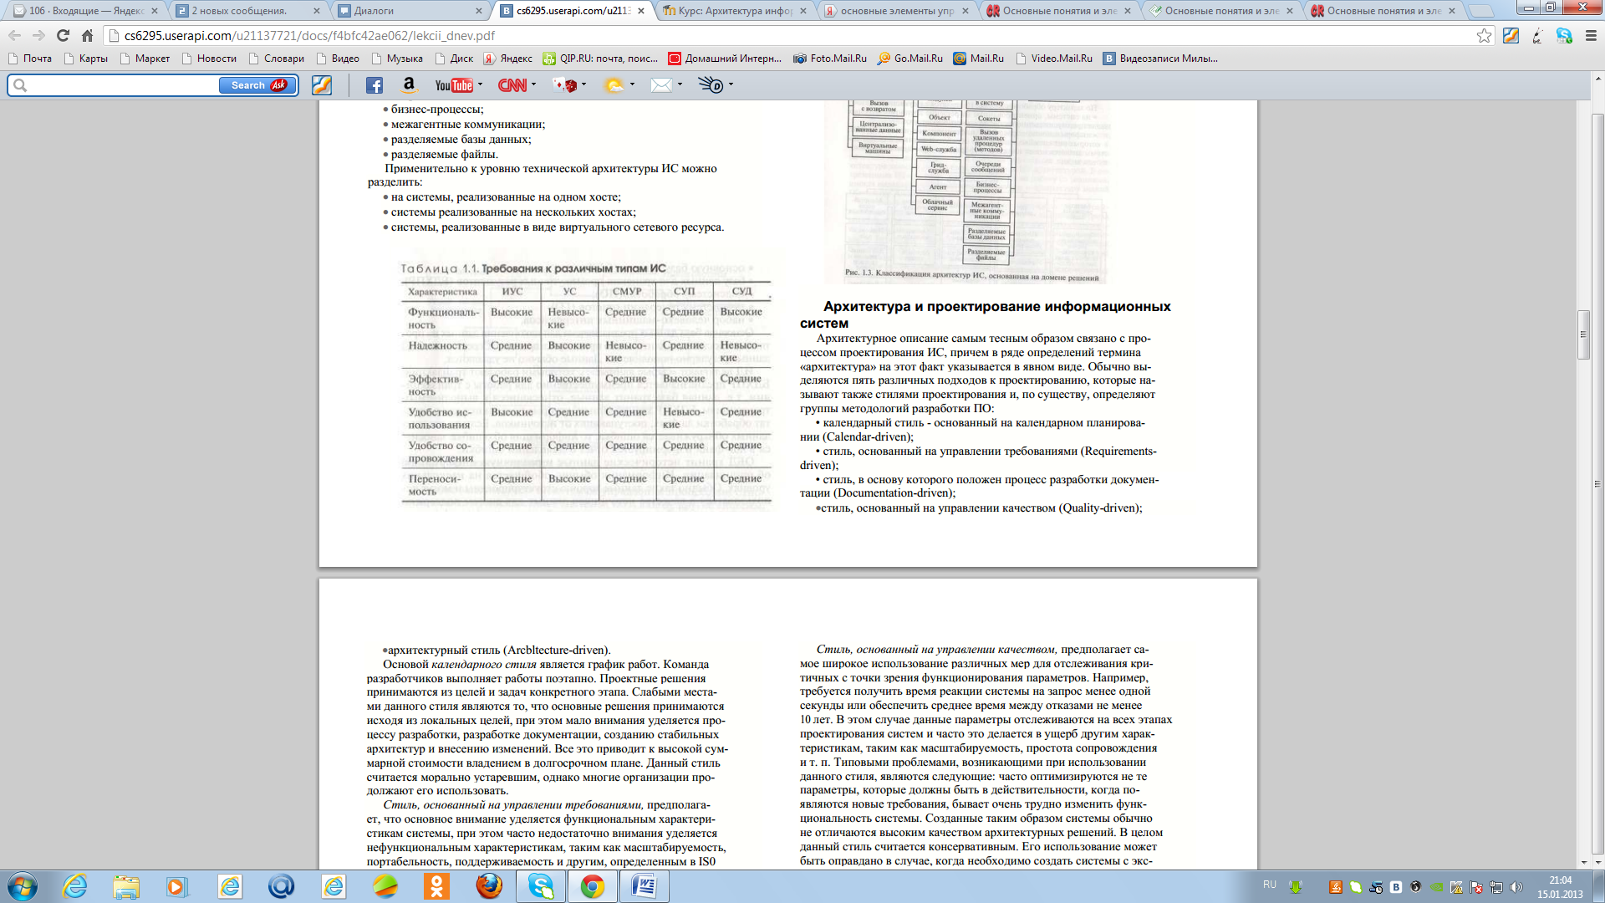
Task: Click the taskbar clock showing 21:04
Action: (x=1560, y=887)
